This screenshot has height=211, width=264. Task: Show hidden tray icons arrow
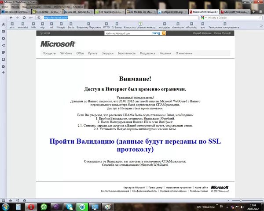(227, 207)
